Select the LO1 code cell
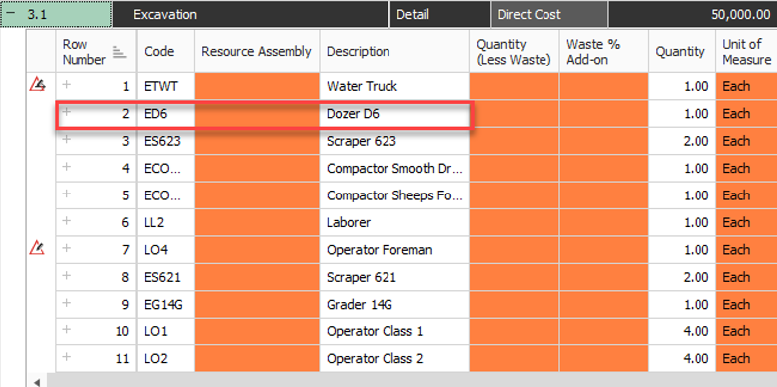777x387 pixels. pyautogui.click(x=166, y=331)
